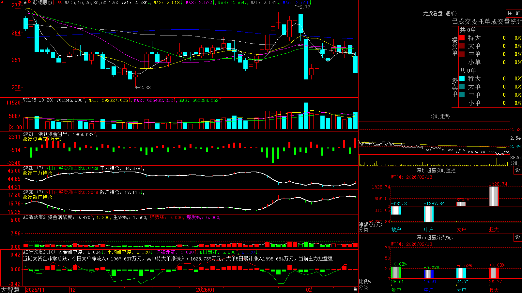
Task: Click the white star favorite icon beside 鞍钢股份
Action: coord(25,3)
